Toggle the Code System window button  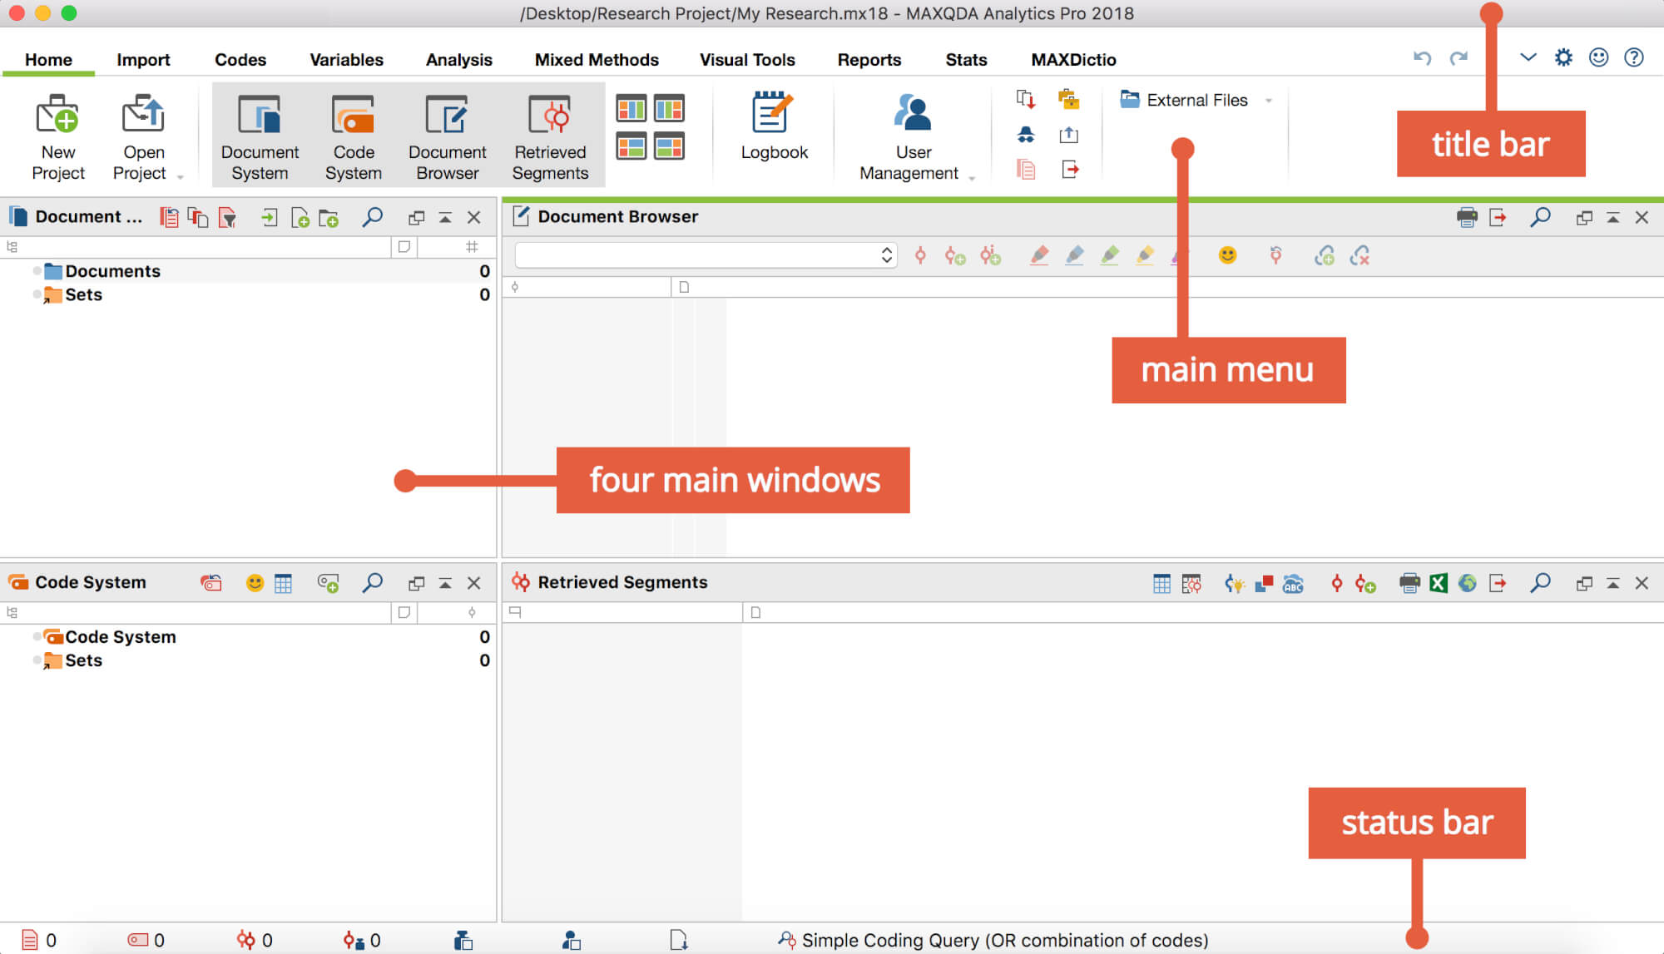click(353, 136)
